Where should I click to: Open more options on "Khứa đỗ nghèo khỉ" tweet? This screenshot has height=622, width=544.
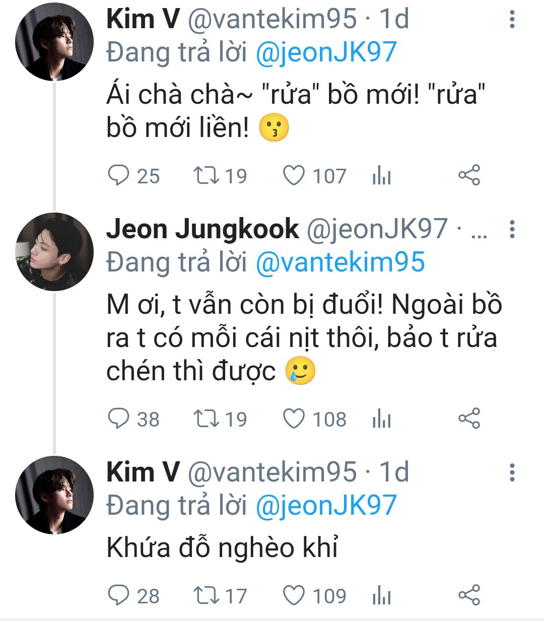512,473
